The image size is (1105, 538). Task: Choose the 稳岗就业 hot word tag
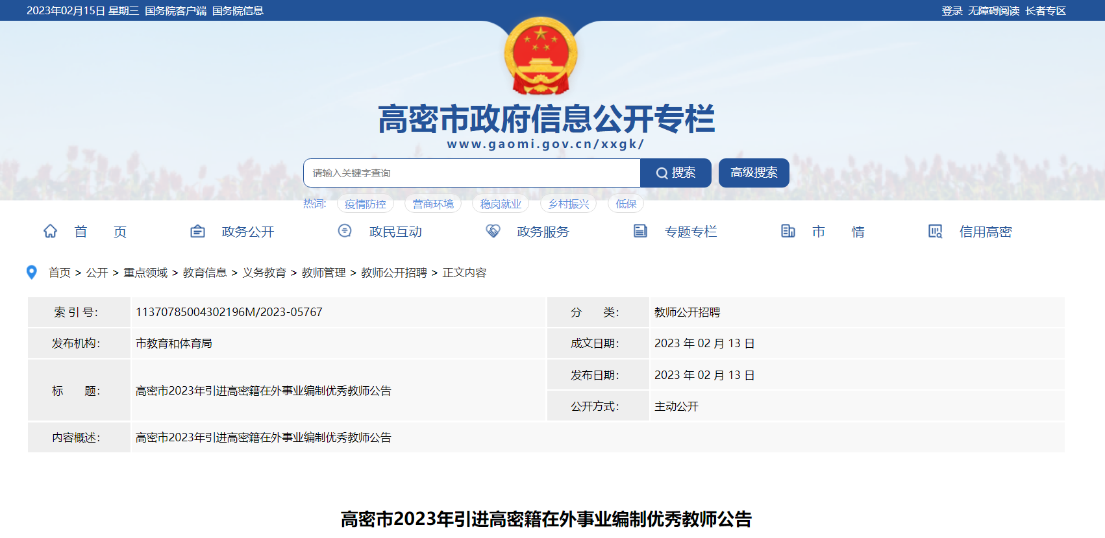pos(501,204)
